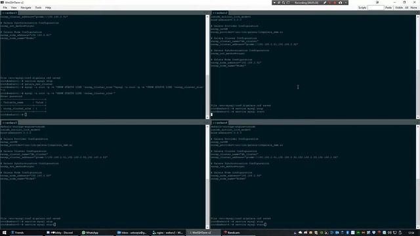Viewport: 420px width, 236px height.
Task: Switch to WinSSHTerm taskbar button
Action: 203,233
